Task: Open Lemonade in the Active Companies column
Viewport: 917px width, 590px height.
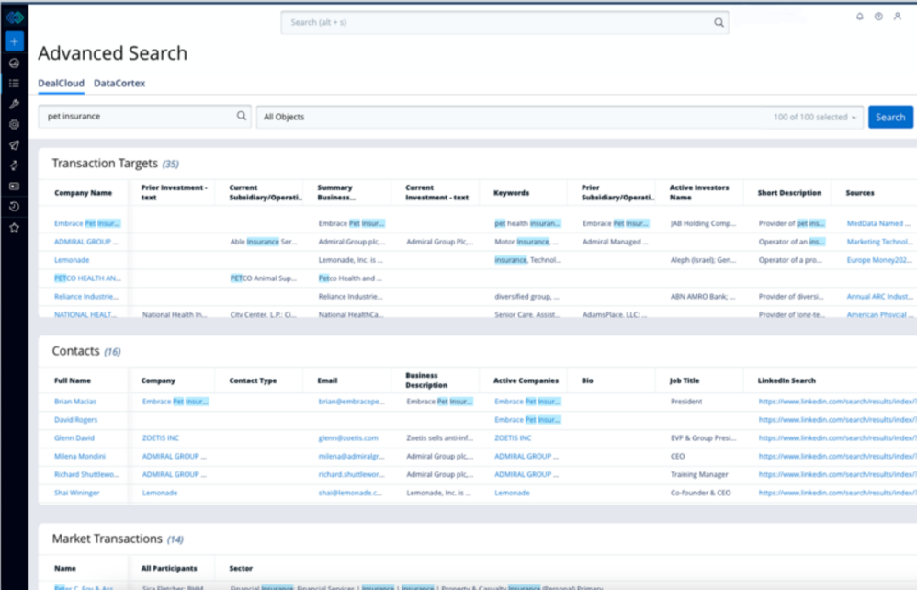Action: [x=512, y=493]
